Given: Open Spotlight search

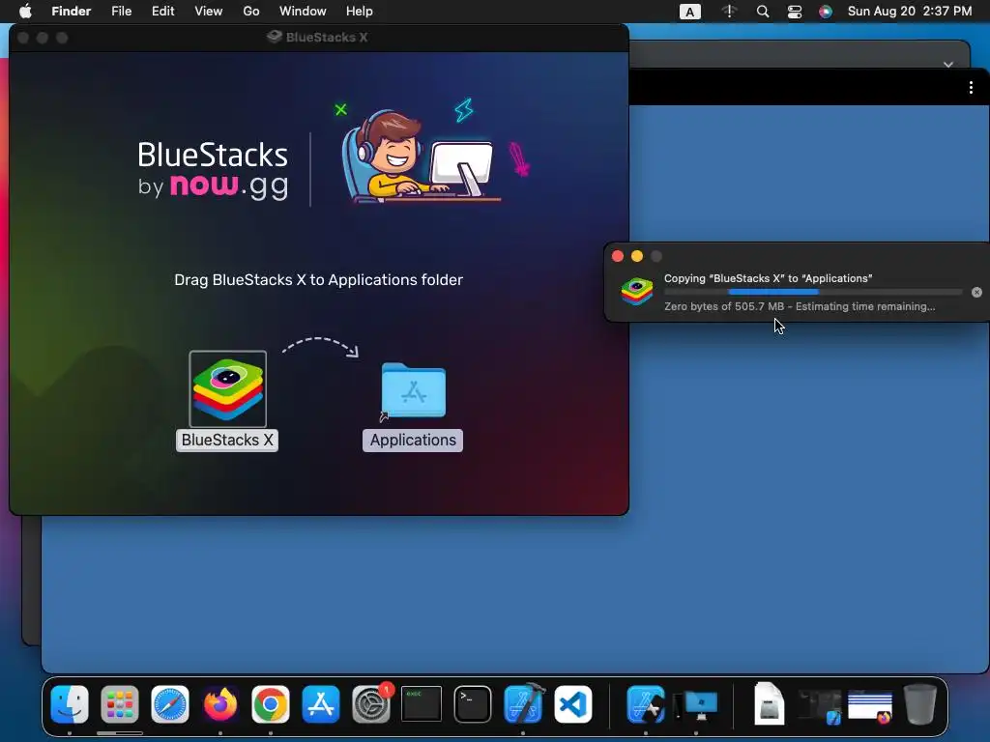Looking at the screenshot, I should pos(763,12).
